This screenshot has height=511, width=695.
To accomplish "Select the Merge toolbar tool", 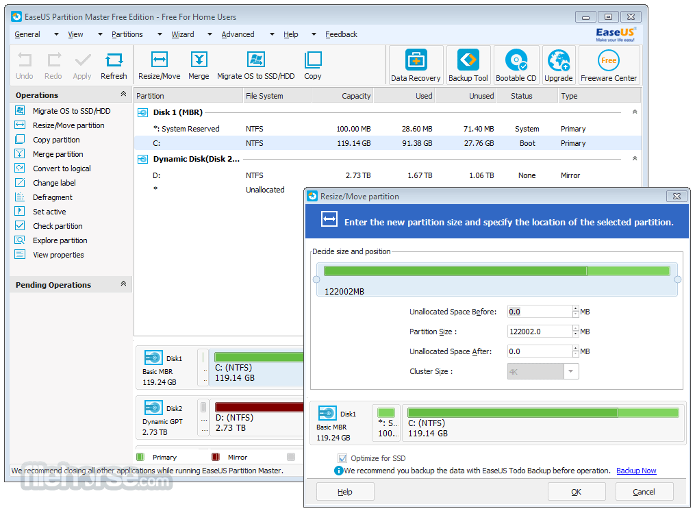I will pos(199,66).
